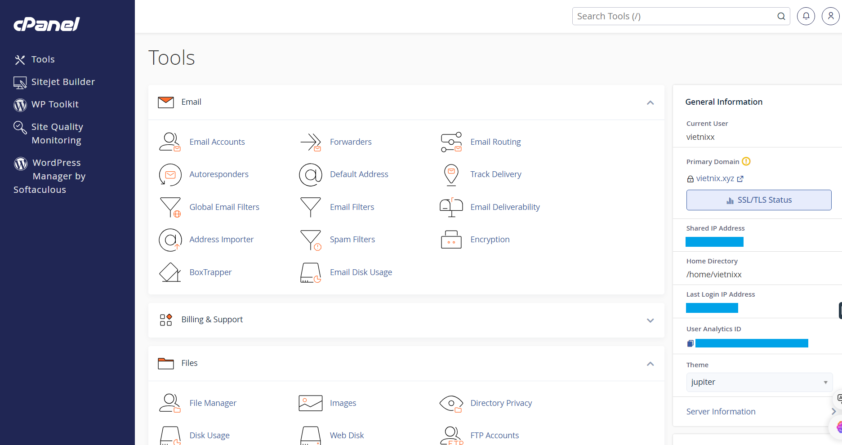
Task: Open the user account icon
Action: click(x=830, y=16)
